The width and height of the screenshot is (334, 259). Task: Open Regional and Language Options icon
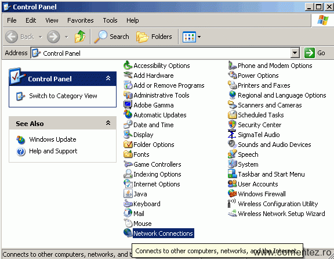click(232, 95)
